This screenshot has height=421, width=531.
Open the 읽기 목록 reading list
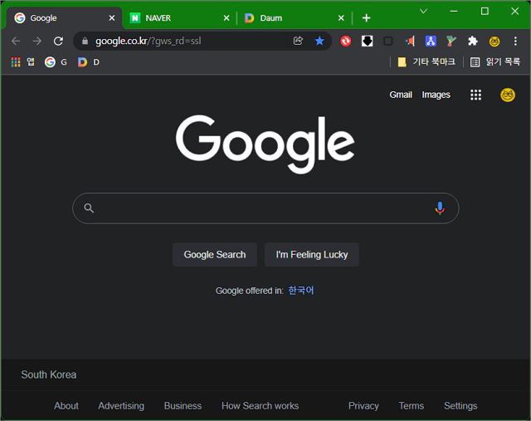[495, 61]
